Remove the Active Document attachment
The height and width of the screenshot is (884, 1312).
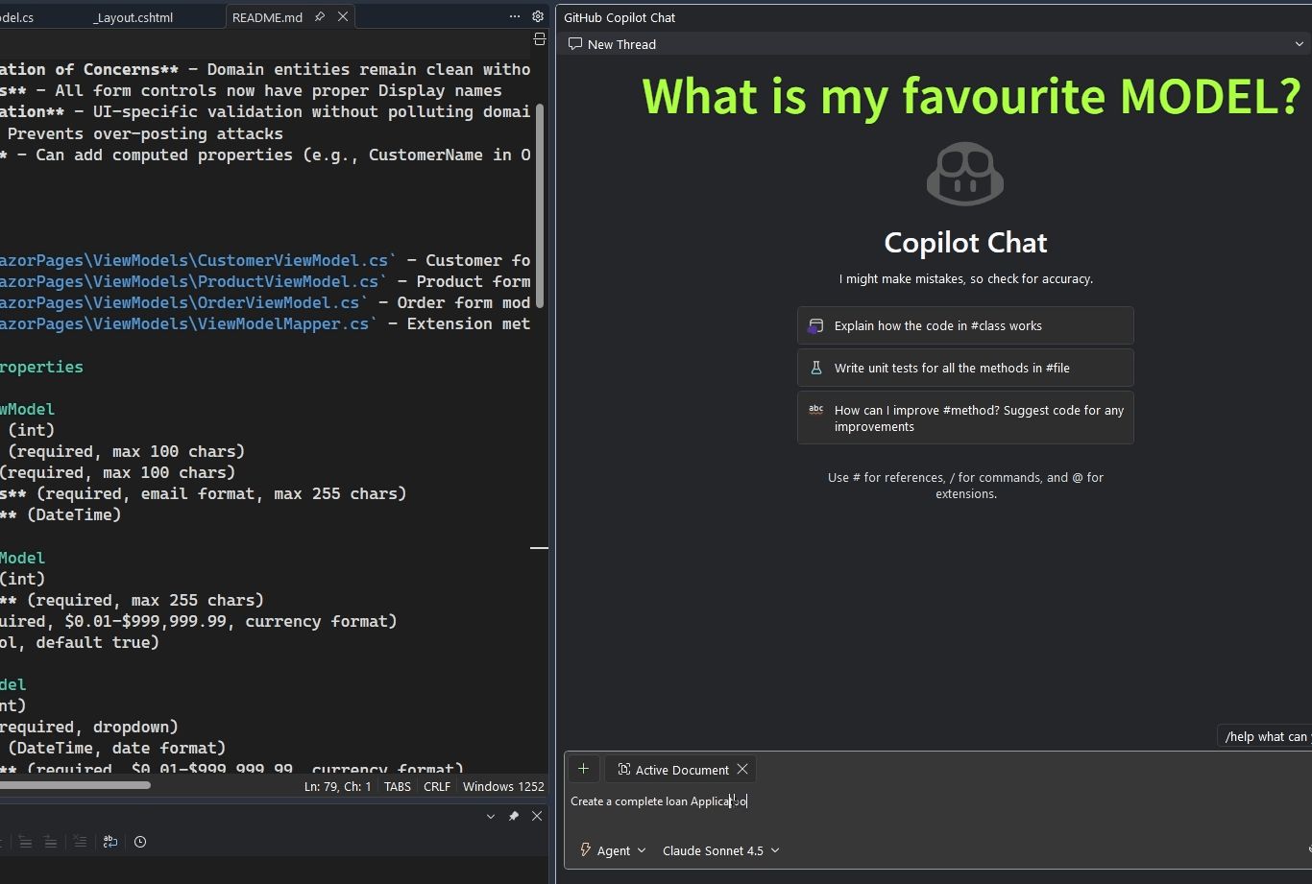click(742, 769)
